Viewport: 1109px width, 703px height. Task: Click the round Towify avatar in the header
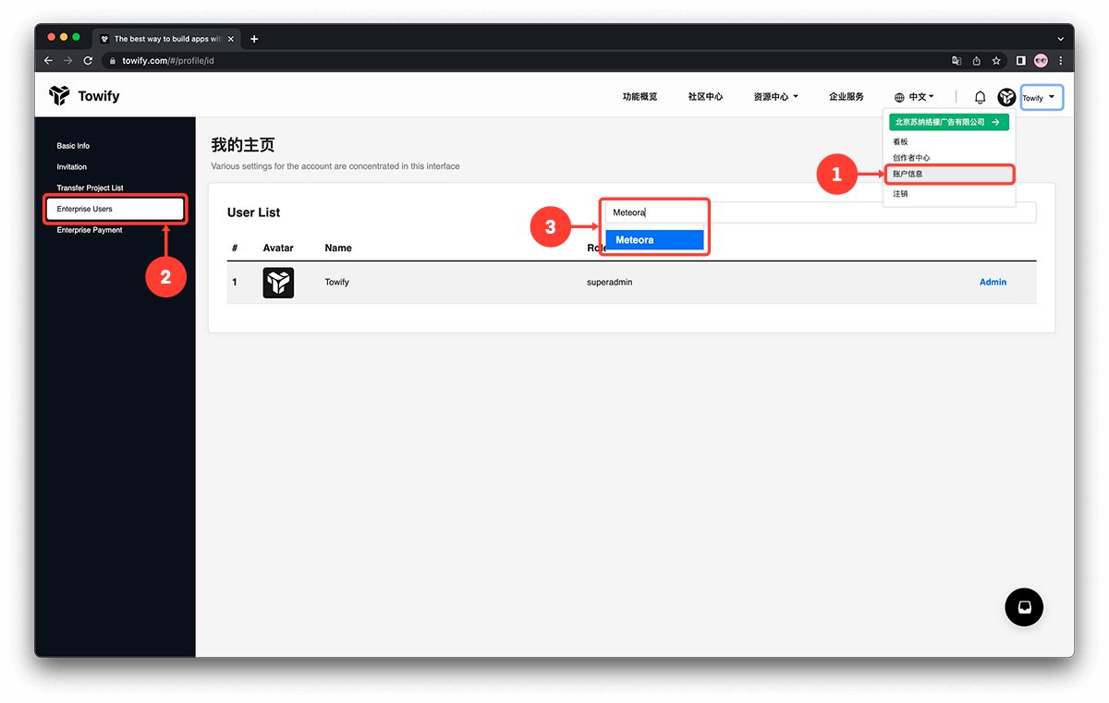(1006, 97)
